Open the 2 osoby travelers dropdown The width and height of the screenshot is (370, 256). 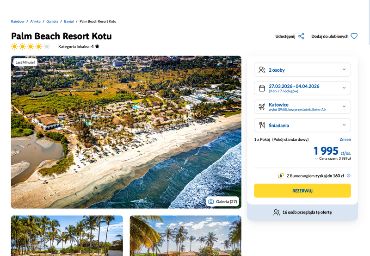[x=302, y=69]
